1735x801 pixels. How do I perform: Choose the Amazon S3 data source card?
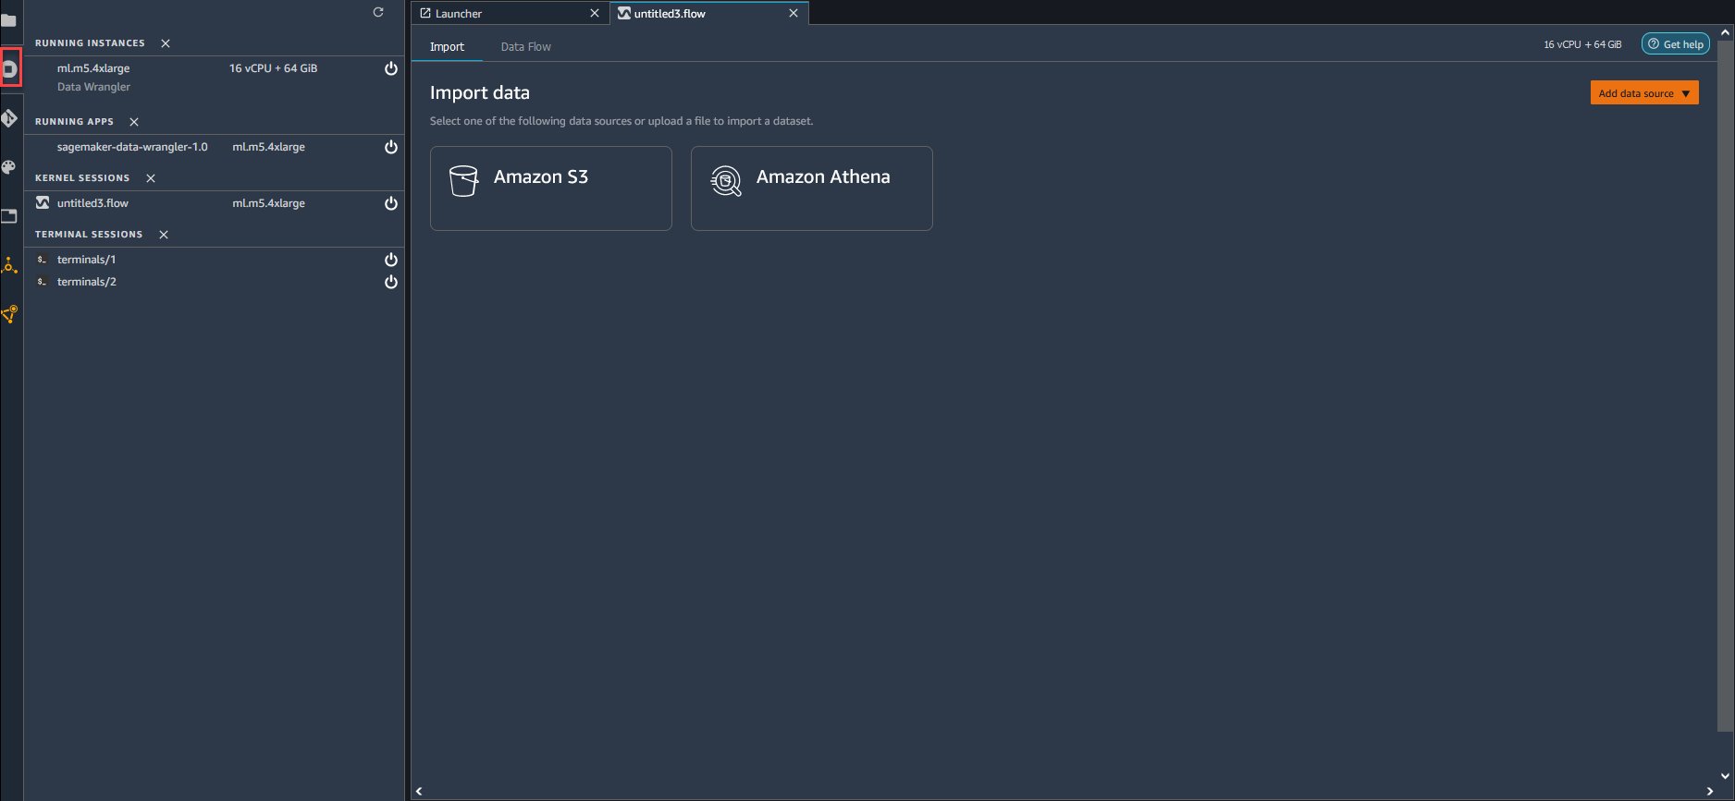click(x=551, y=188)
